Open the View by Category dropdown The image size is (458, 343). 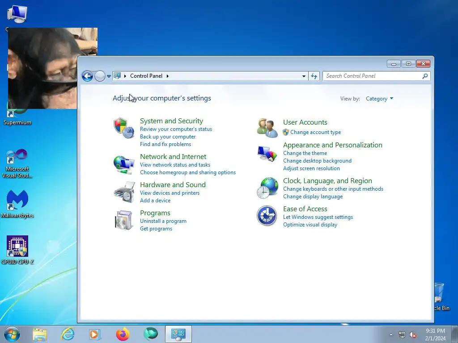pos(379,99)
